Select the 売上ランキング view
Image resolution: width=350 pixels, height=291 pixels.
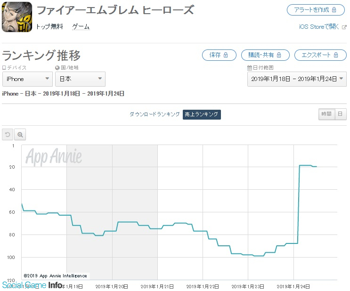202,114
